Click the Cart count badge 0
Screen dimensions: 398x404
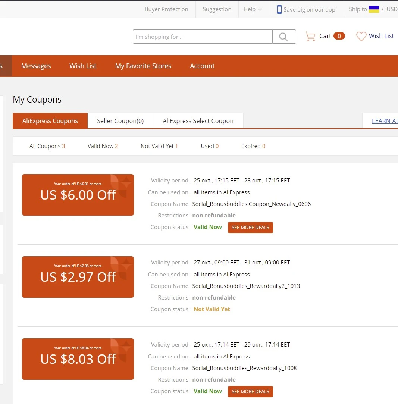(339, 36)
